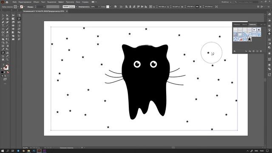Image resolution: width=272 pixels, height=153 pixels.
Task: Select the Eyedropper tool
Action: tap(3, 49)
